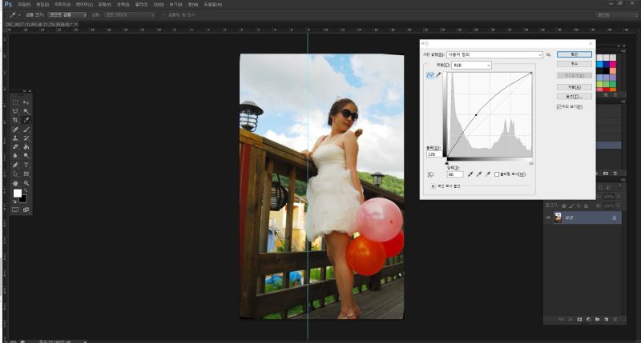This screenshot has height=343, width=641.
Task: Pick the white point eyedropper in Curves
Action: (487, 174)
